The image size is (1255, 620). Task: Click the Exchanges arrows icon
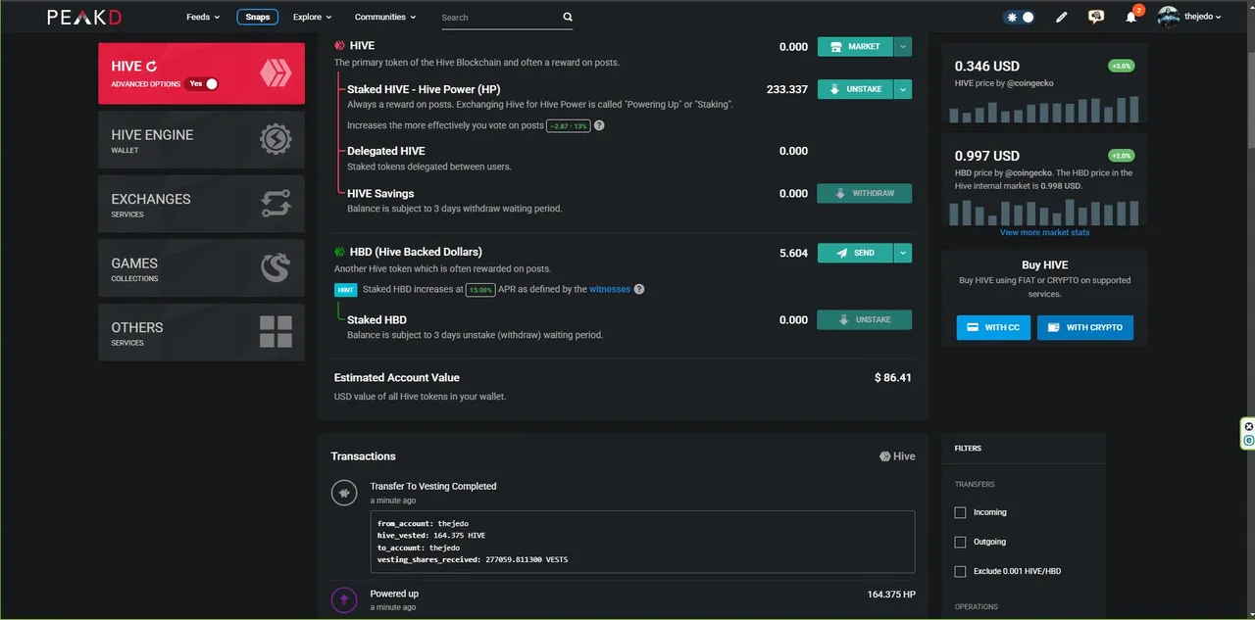pyautogui.click(x=276, y=204)
